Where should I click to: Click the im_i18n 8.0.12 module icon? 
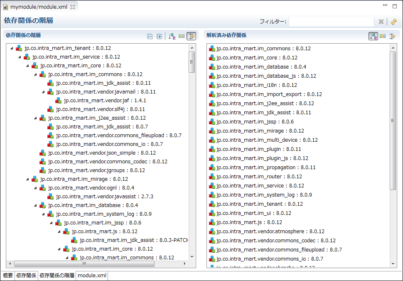coord(212,85)
